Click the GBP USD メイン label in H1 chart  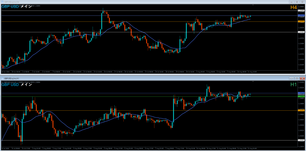pyautogui.click(x=17, y=85)
